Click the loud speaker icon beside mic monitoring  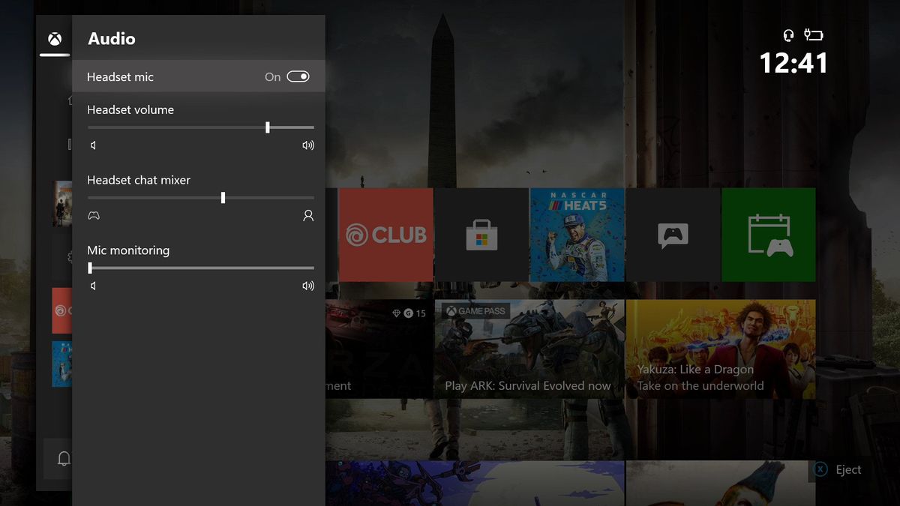(x=307, y=286)
